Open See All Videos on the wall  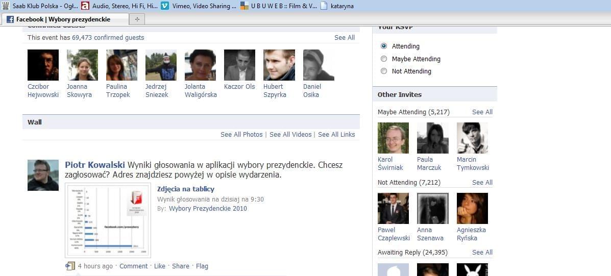tap(290, 134)
